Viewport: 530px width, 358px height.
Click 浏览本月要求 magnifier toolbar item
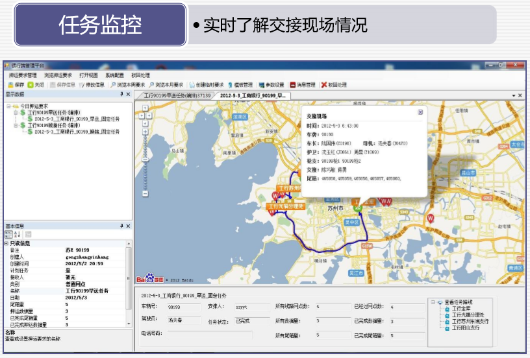[166, 85]
